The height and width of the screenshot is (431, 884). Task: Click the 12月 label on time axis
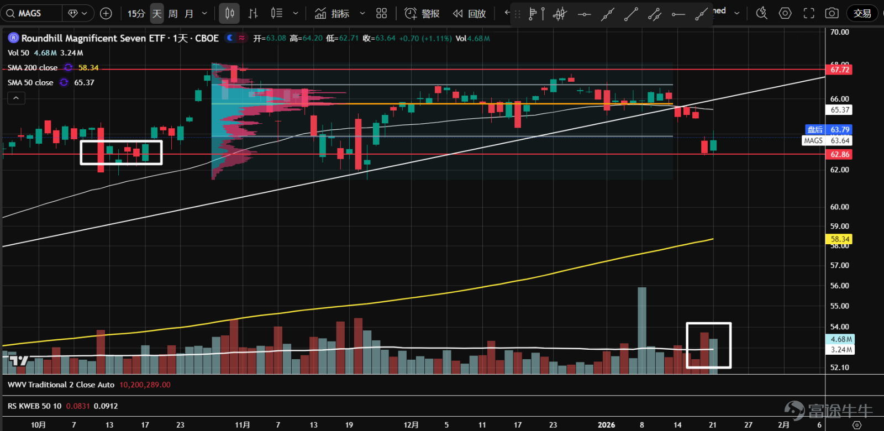click(x=411, y=425)
